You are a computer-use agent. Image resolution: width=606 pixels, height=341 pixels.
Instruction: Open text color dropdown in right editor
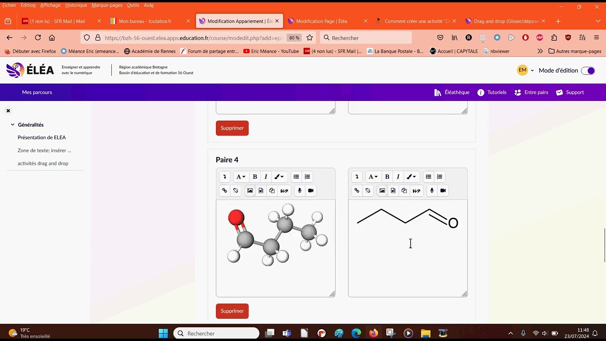coord(411,177)
